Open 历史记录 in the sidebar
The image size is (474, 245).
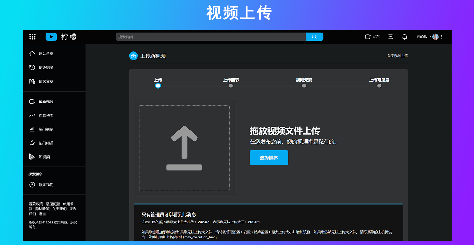46,68
